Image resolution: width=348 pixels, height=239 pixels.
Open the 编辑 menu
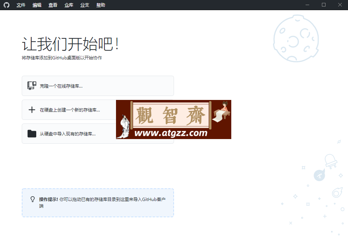click(x=37, y=5)
